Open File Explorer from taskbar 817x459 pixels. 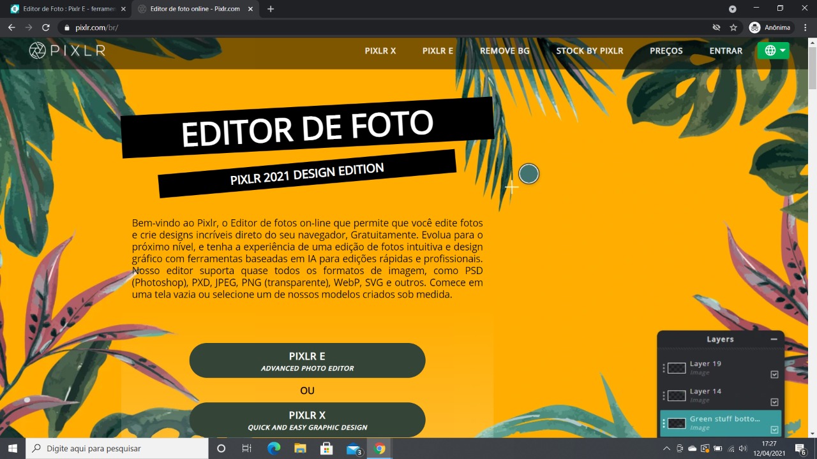[x=300, y=448]
